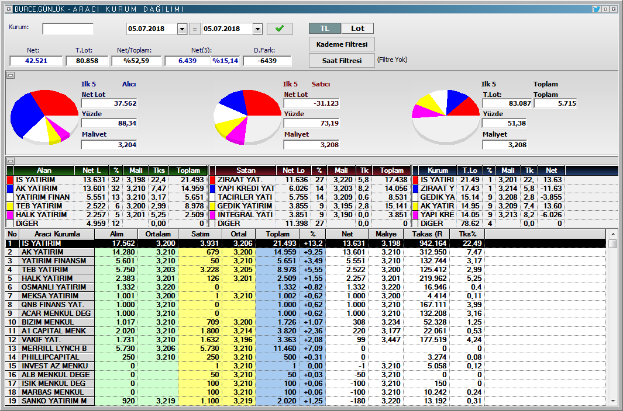
Task: Click the Ilk 5 Toplam pie chart
Action: coord(446,117)
